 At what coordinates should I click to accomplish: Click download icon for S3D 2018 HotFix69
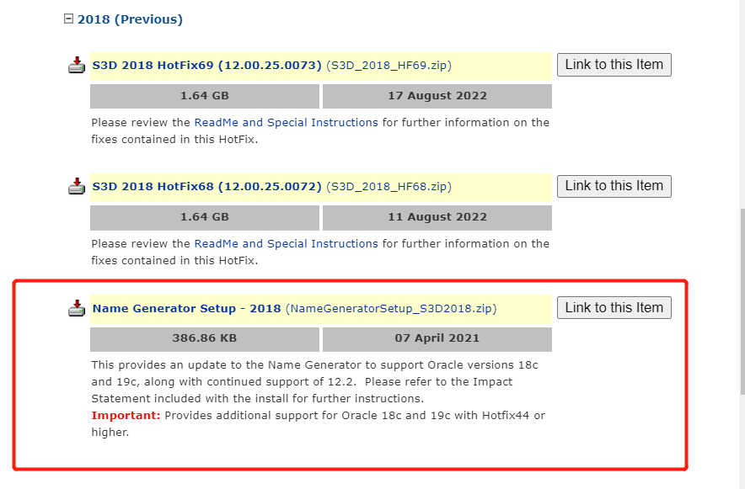[77, 66]
